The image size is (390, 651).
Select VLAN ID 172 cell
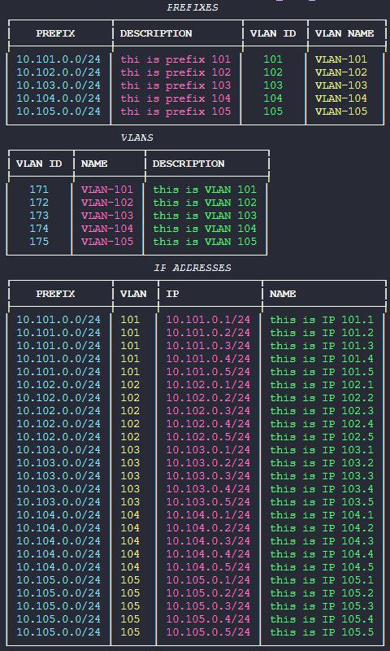(x=39, y=203)
